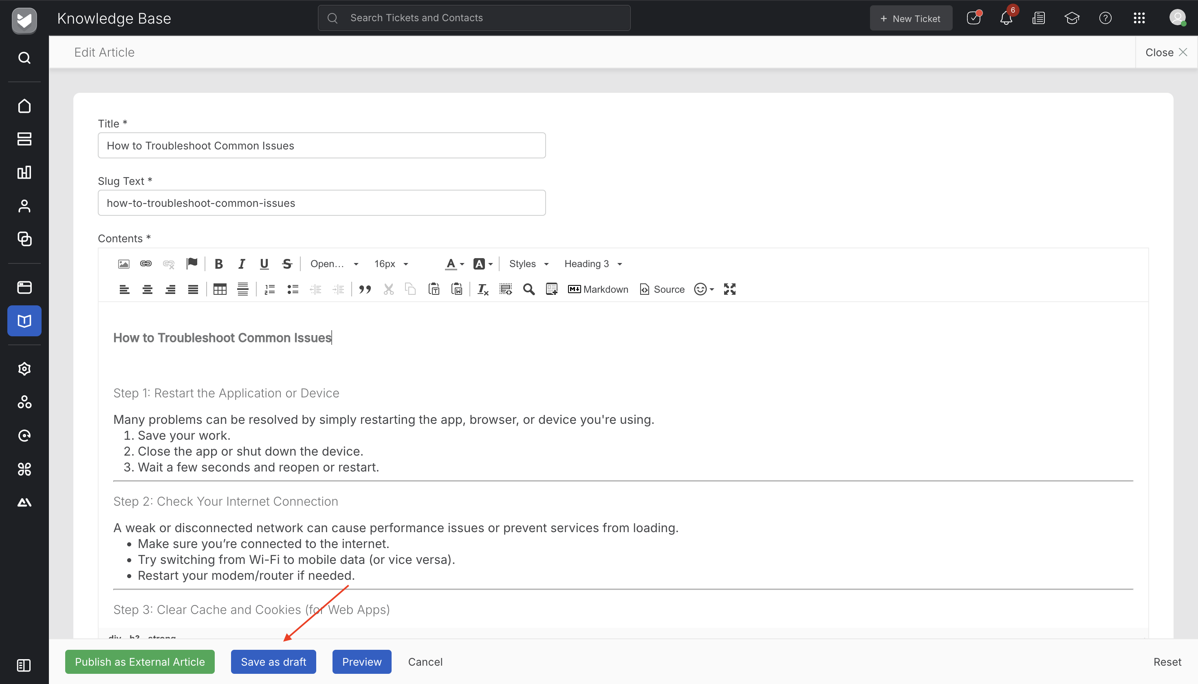
Task: Align text to the right
Action: tap(170, 289)
